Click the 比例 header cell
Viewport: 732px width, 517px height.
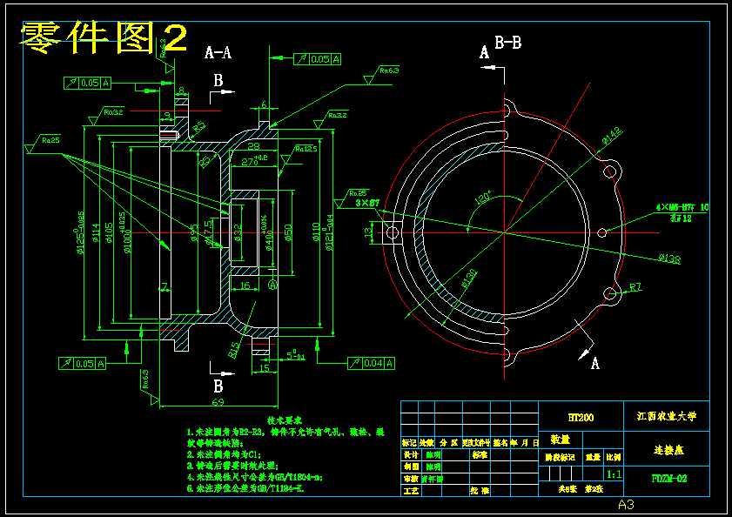point(614,457)
